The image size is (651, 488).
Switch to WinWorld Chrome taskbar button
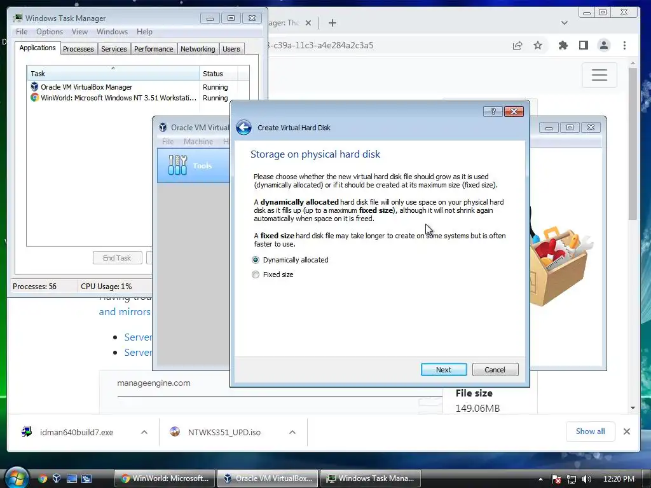coord(165,478)
